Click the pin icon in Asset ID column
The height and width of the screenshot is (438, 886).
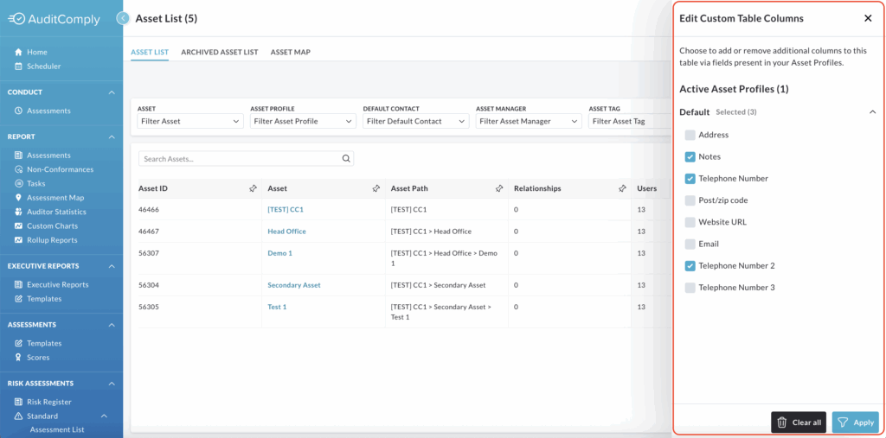pos(253,188)
